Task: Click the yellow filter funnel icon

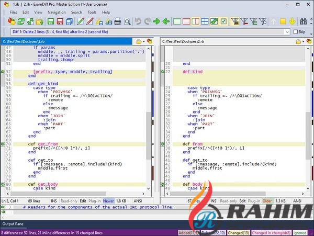Action: pyautogui.click(x=234, y=21)
